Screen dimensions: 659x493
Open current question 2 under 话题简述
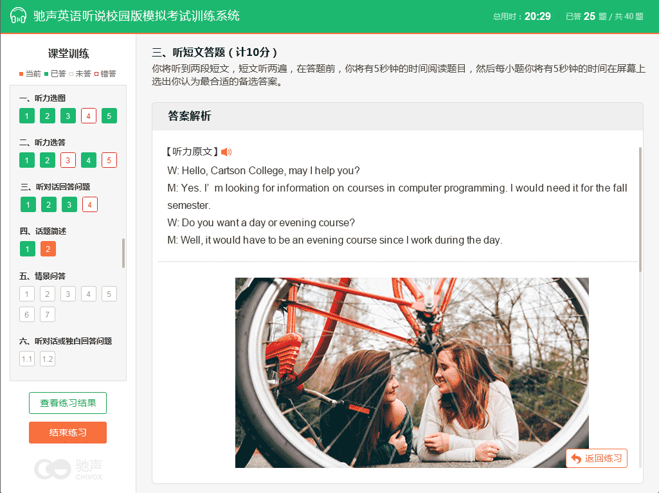(x=48, y=249)
